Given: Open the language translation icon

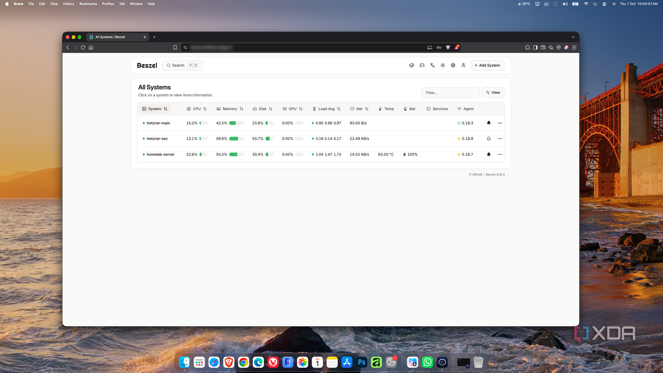Looking at the screenshot, I should (432, 65).
